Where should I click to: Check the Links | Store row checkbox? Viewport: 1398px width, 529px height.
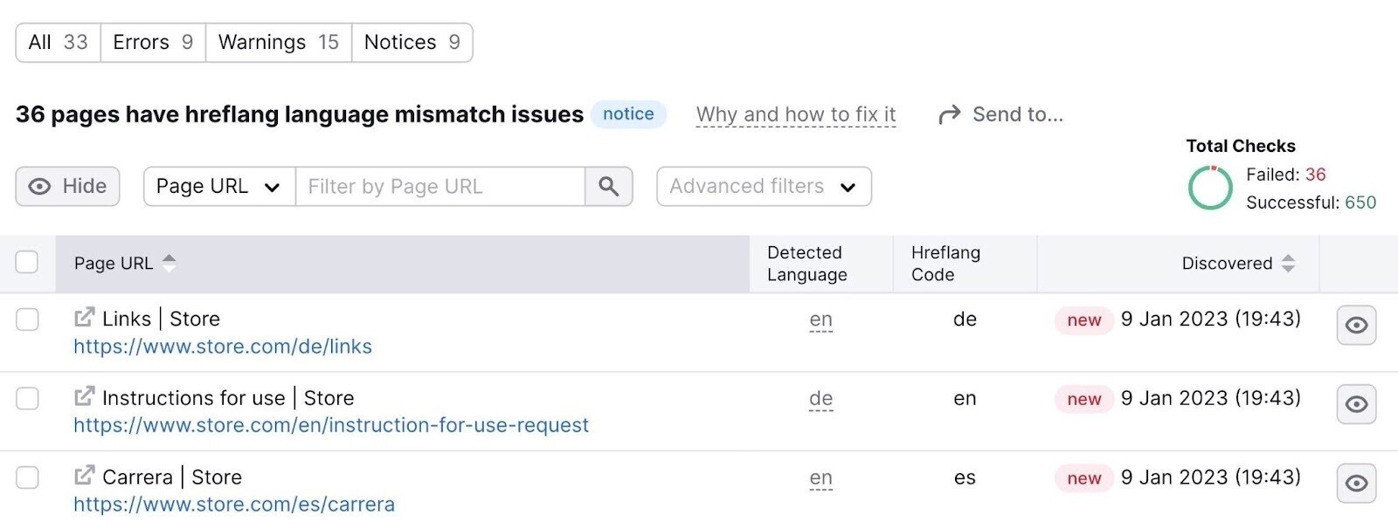pos(28,319)
